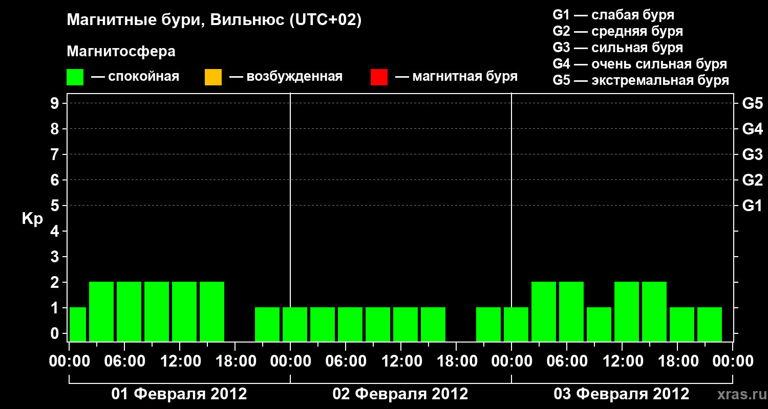Click the "Kp" axis label

coord(32,219)
